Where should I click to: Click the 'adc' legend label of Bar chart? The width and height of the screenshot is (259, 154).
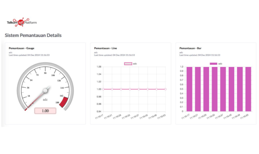tap(220, 64)
